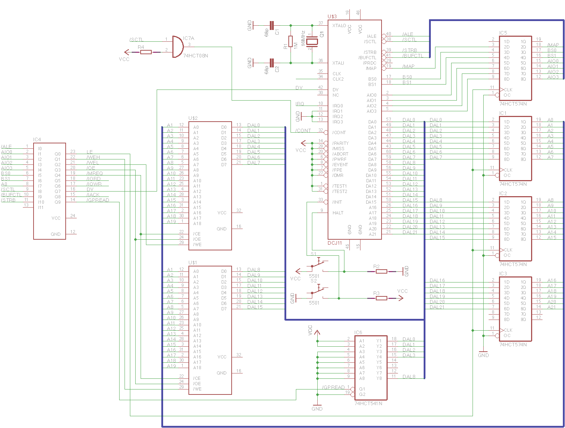The width and height of the screenshot is (565, 428).
Task: Select the /PRDC pin name on DCJ11
Action: pyautogui.click(x=369, y=63)
